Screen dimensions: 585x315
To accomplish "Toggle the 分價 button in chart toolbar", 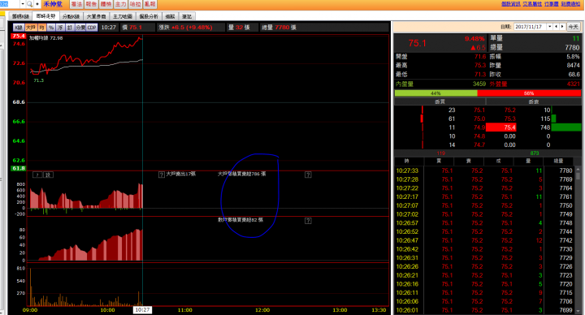I will pos(80,28).
